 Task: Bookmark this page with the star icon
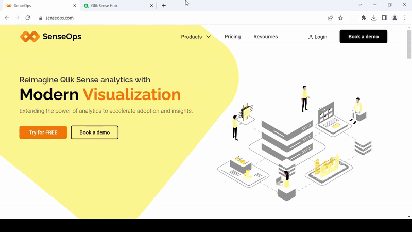click(340, 18)
